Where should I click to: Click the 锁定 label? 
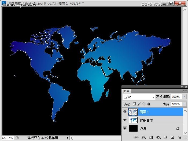click(x=127, y=104)
